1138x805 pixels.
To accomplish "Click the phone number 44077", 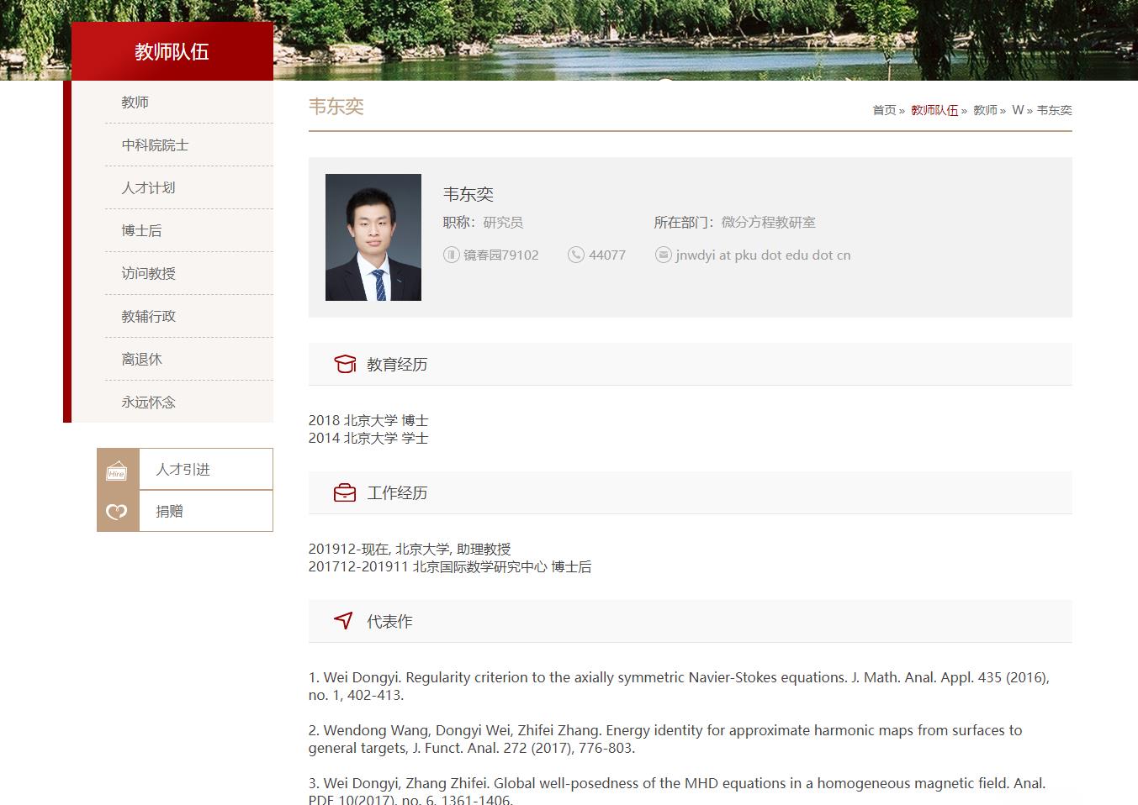I will [607, 255].
